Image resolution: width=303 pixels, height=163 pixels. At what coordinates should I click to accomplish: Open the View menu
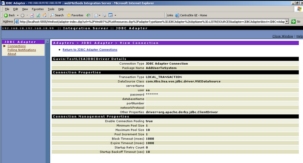(25, 9)
